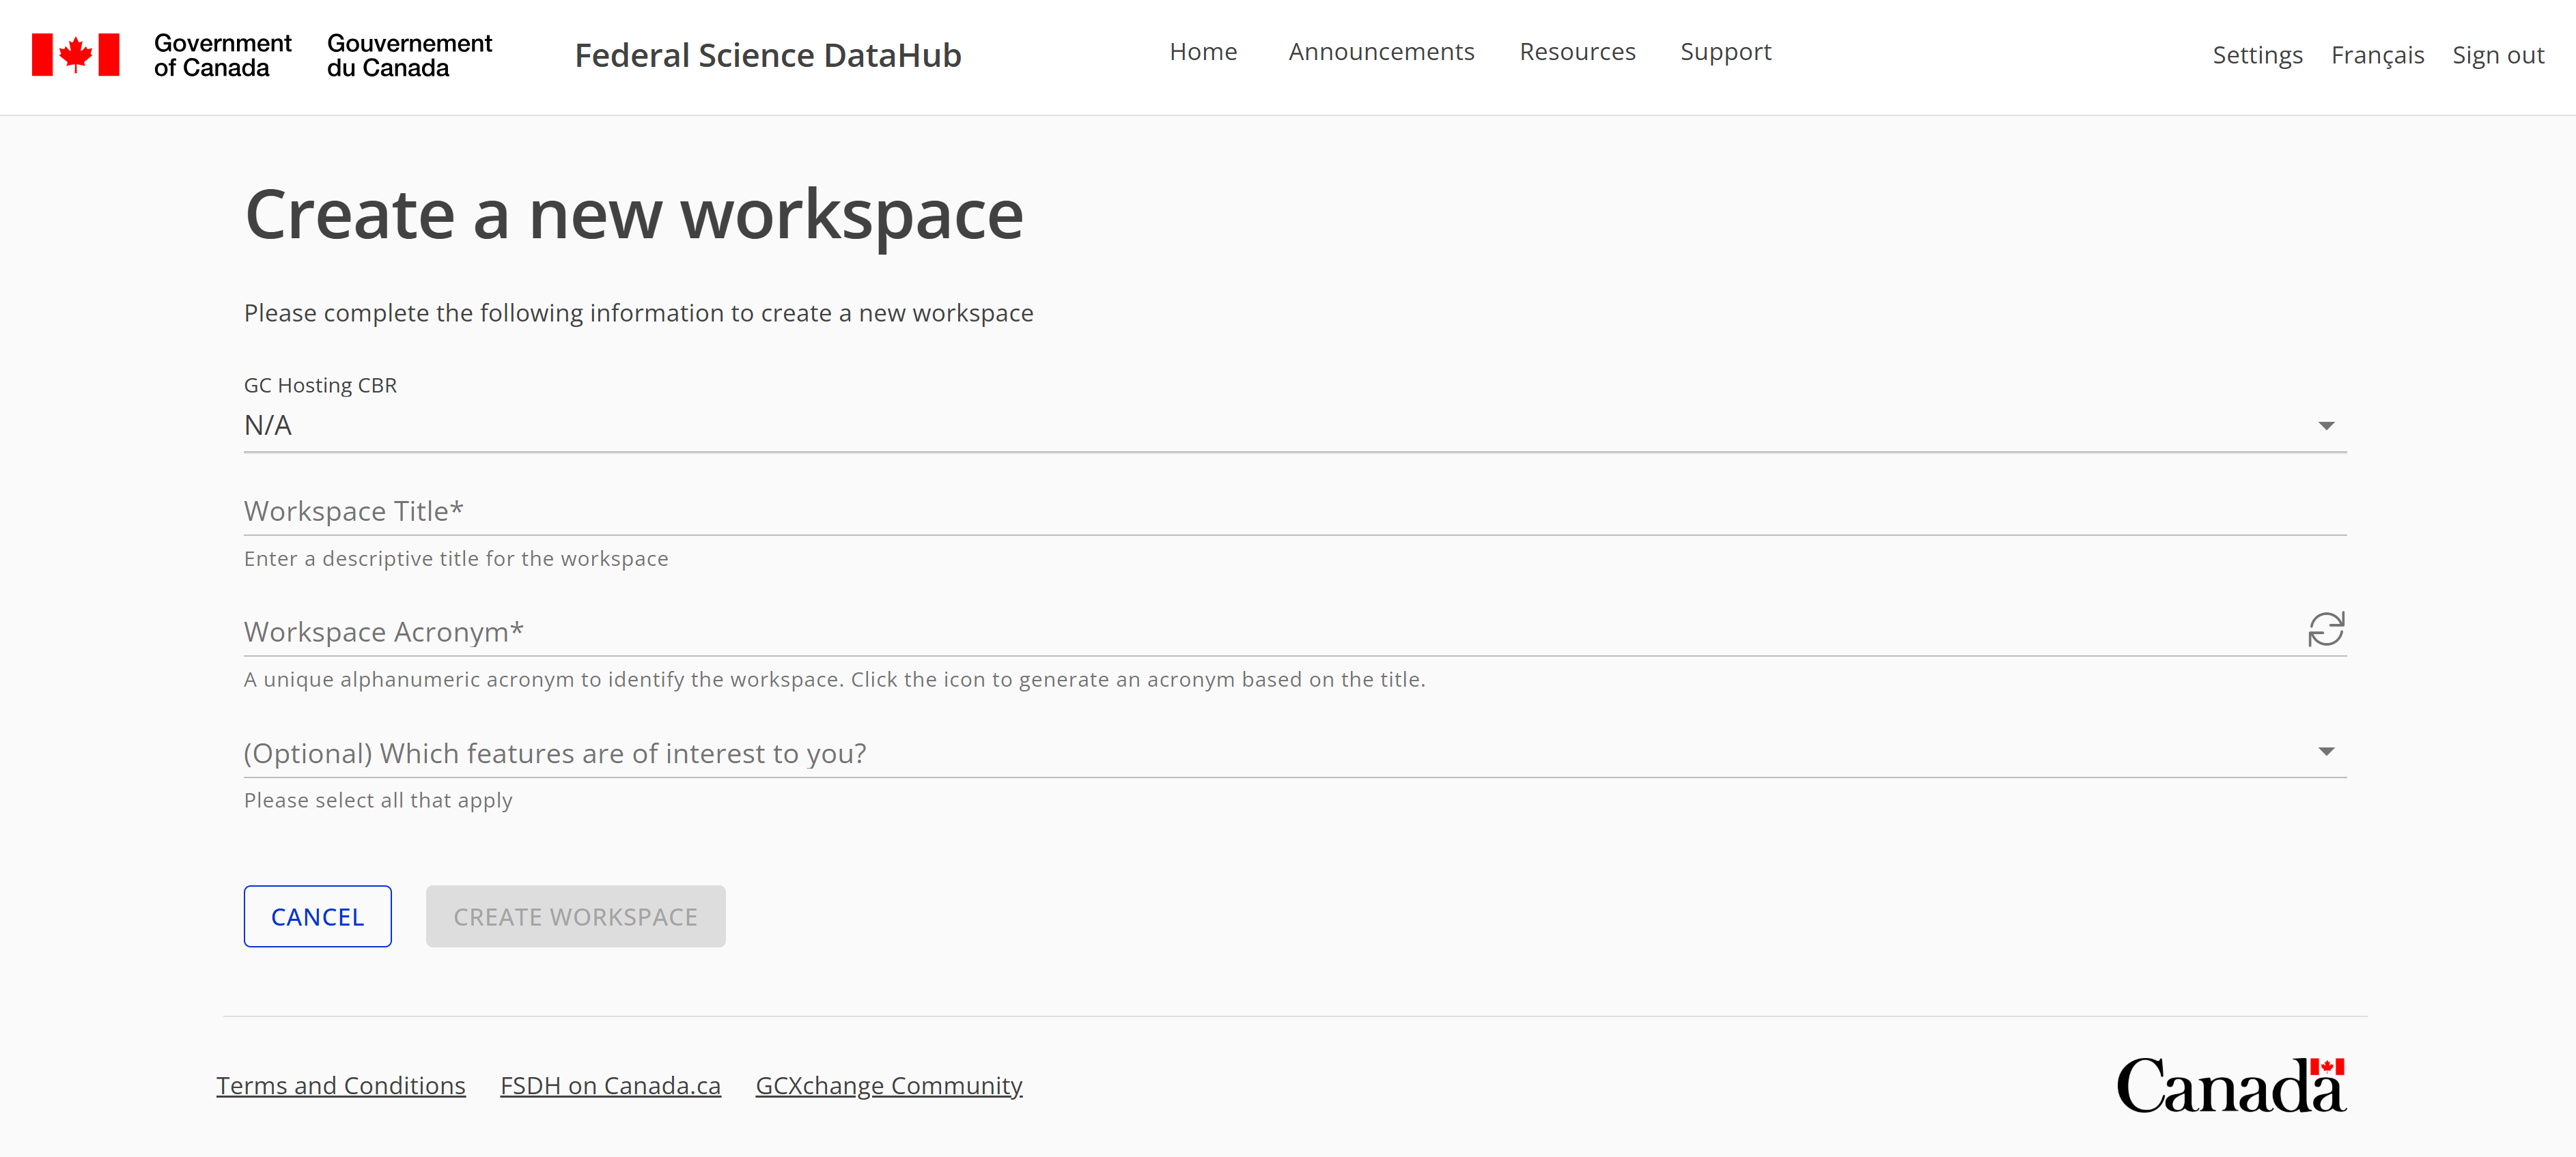Navigate to the Resources section
Image resolution: width=2576 pixels, height=1157 pixels.
[x=1577, y=52]
